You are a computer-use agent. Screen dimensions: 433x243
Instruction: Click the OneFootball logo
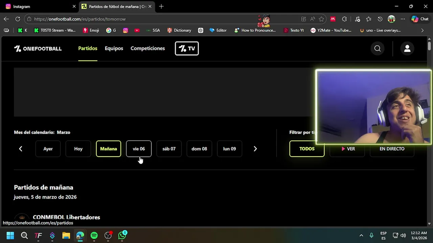pyautogui.click(x=38, y=49)
